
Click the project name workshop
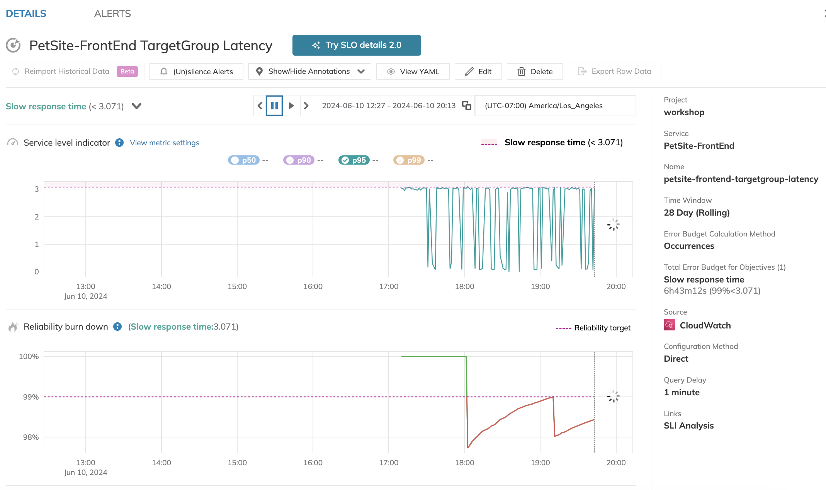click(x=684, y=112)
